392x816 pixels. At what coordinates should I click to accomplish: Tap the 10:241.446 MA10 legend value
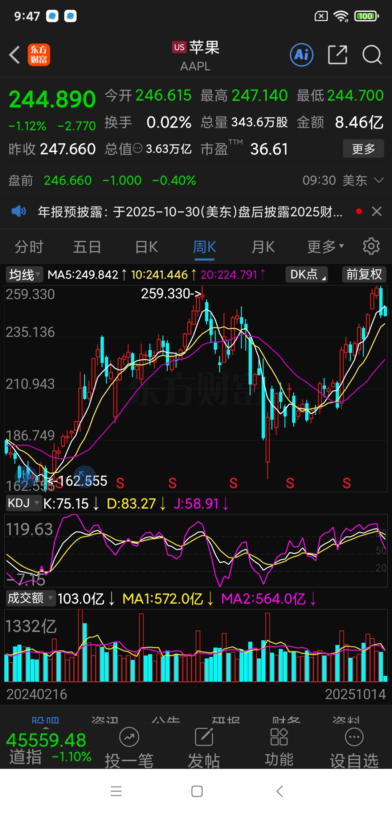159,274
